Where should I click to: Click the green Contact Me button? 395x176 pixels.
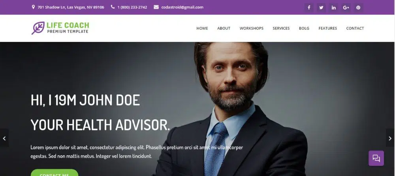[x=55, y=173]
